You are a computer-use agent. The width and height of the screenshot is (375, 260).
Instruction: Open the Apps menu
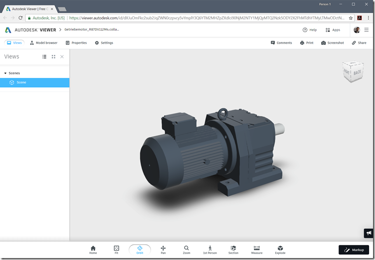click(333, 30)
